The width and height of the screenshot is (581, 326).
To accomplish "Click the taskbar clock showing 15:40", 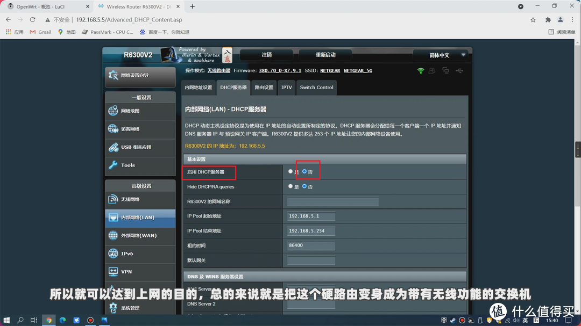I will 552,321.
